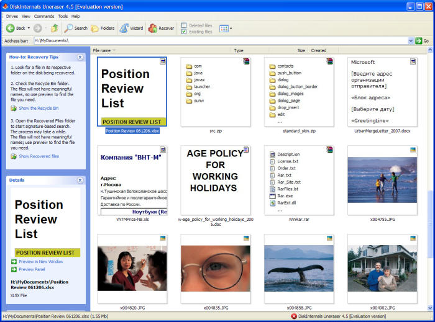Click the archive type icon on WinRar.rar
Image resolution: width=435 pixels, height=322 pixels.
329,150
